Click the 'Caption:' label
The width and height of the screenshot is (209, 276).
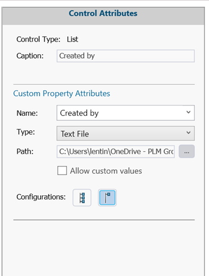coord(30,56)
